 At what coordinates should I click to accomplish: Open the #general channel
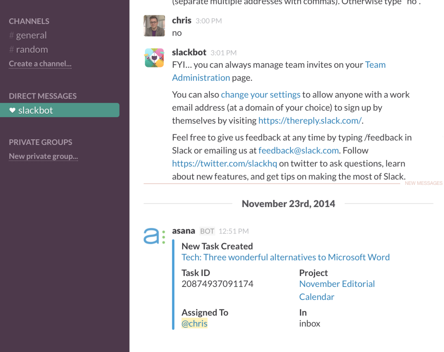(x=28, y=36)
